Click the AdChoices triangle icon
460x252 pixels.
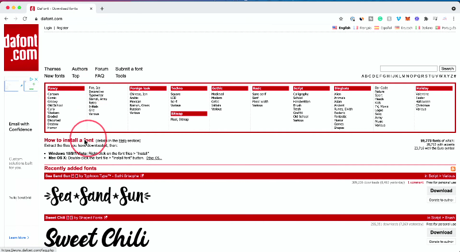tap(32, 79)
